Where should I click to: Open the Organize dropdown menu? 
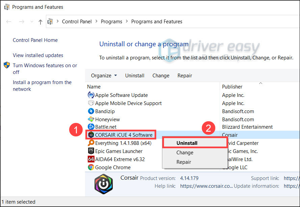click(x=104, y=76)
